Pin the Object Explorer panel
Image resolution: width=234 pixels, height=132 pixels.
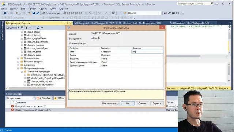tap(67, 23)
